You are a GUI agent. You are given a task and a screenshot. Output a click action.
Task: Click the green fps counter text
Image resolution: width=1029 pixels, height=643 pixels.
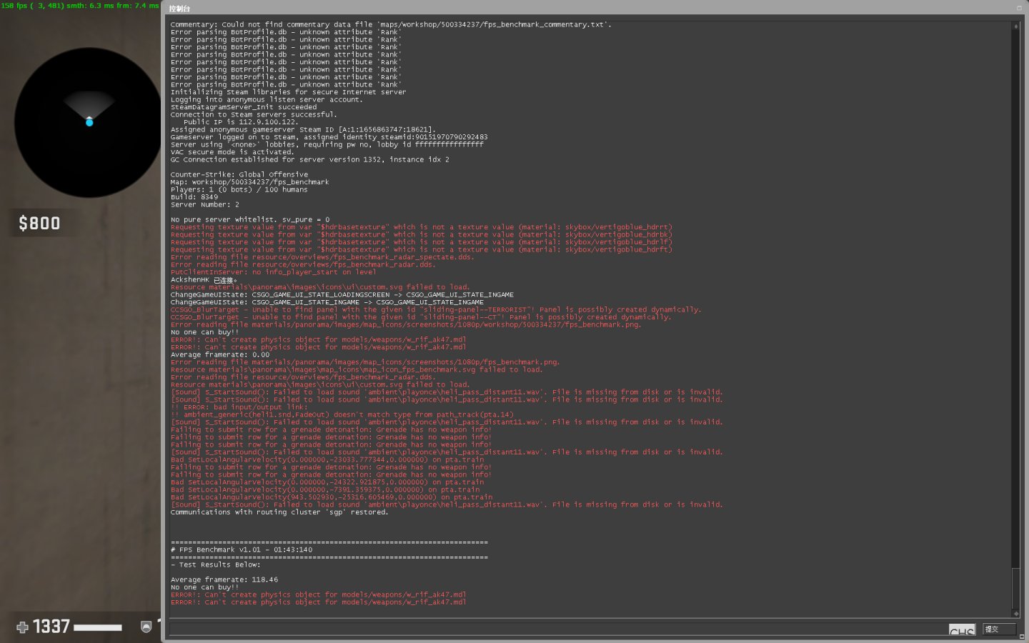(80, 5)
